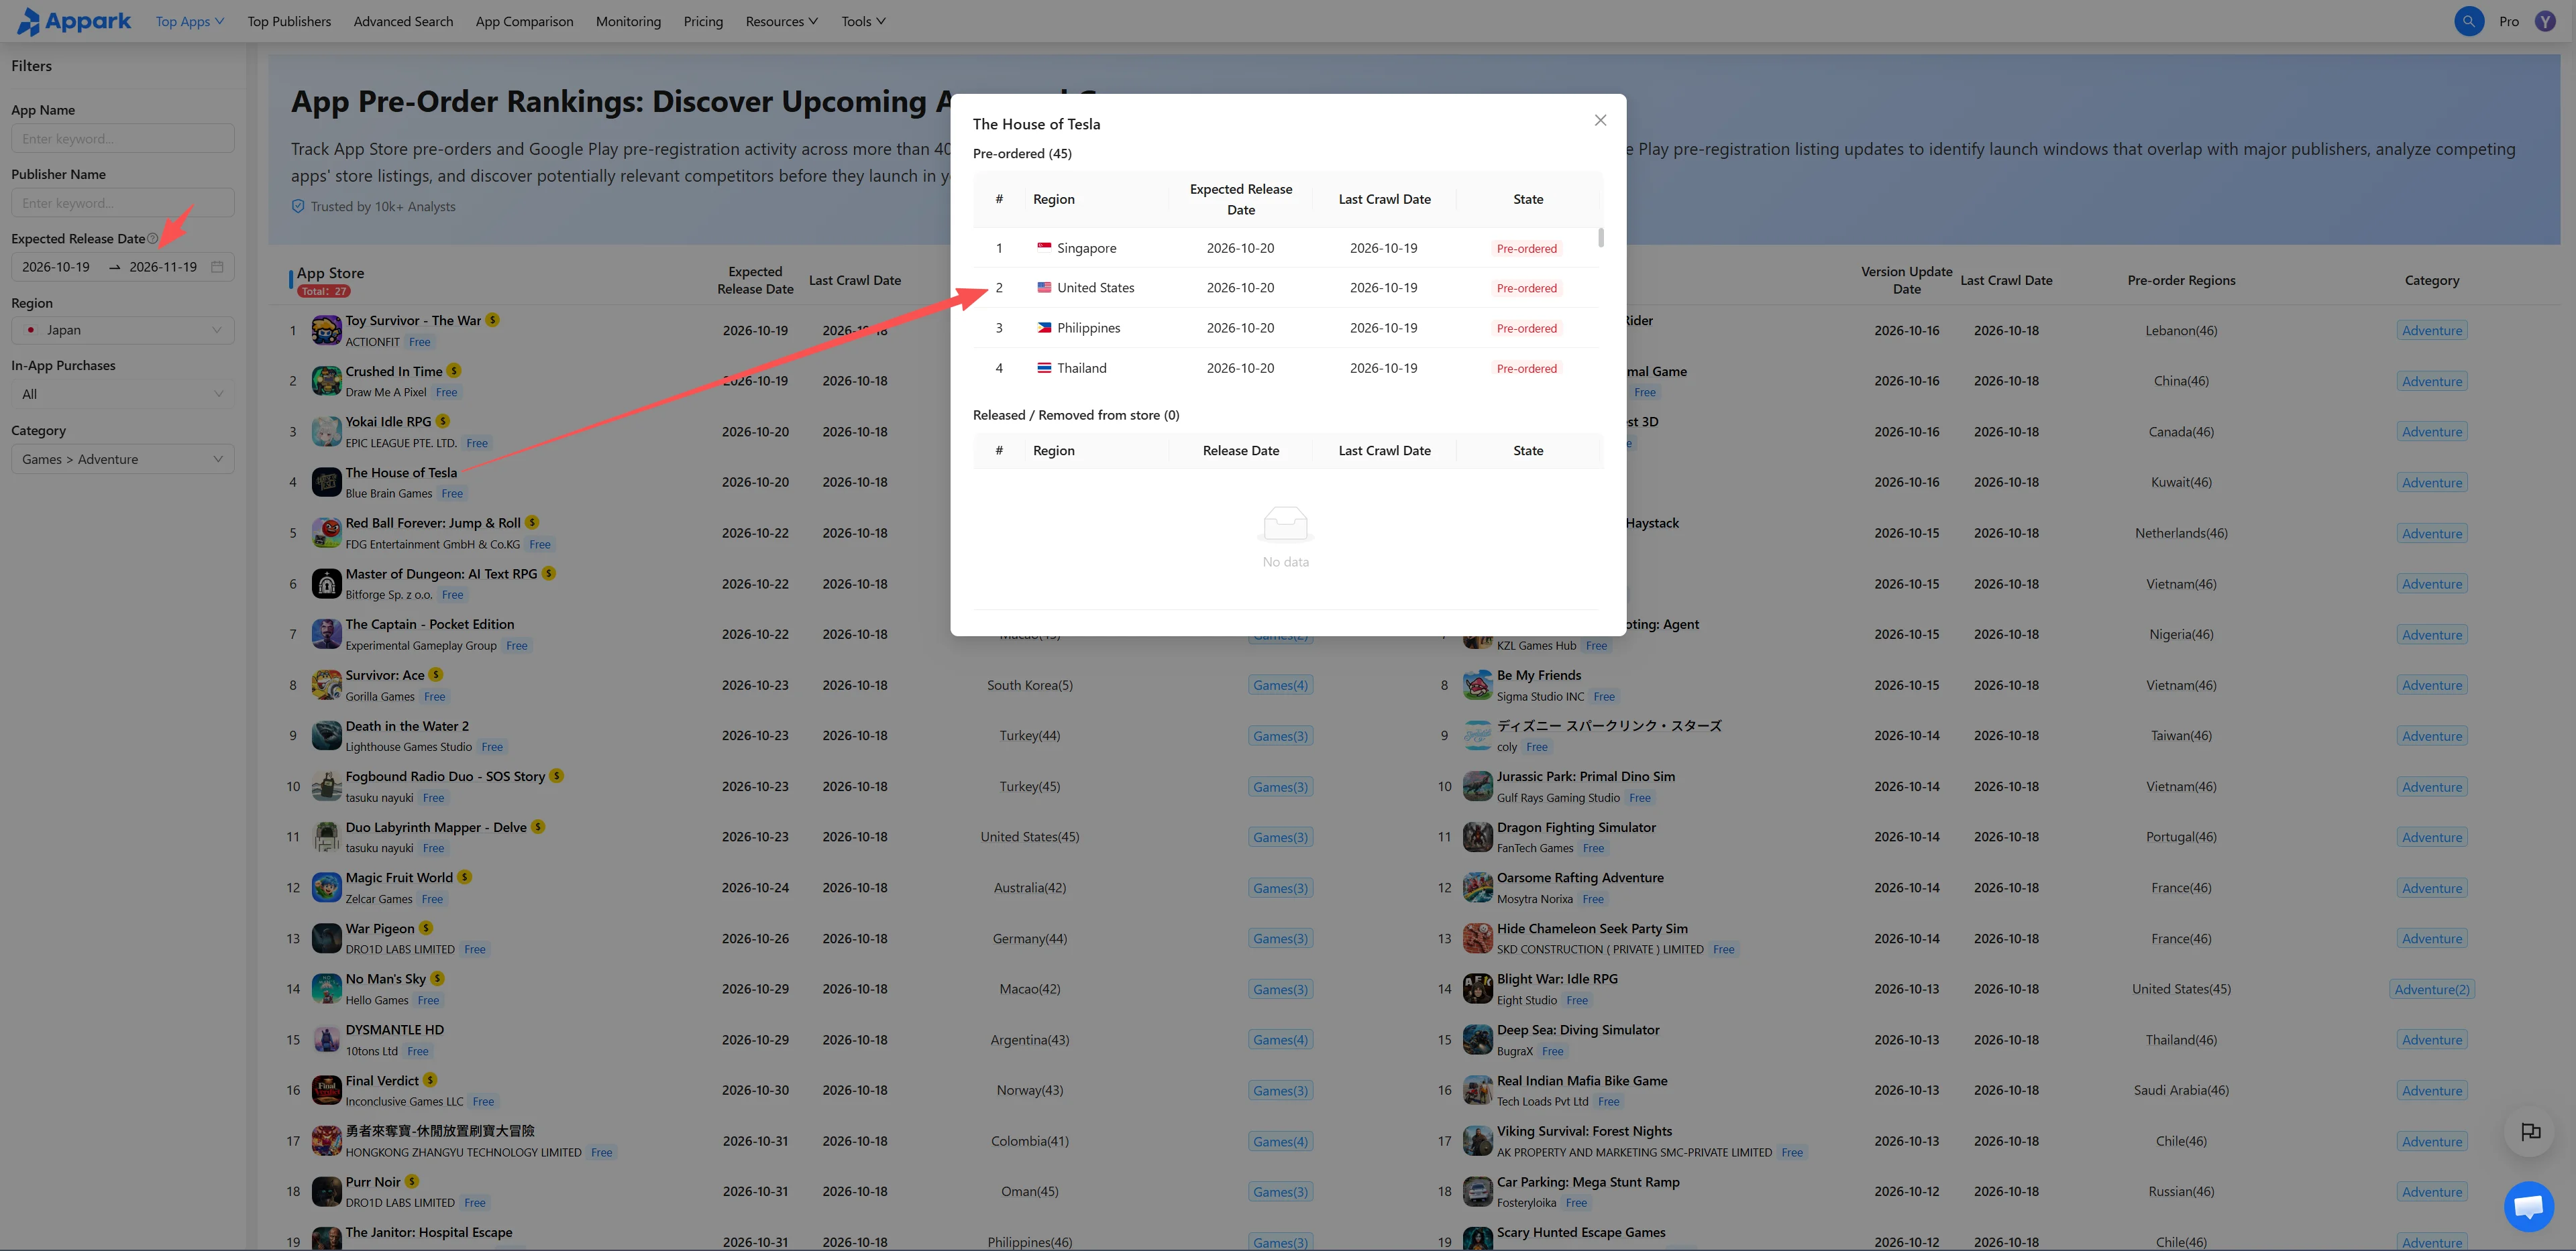2576x1251 pixels.
Task: Click Yokai Idle RPG app icon
Action: (326, 432)
